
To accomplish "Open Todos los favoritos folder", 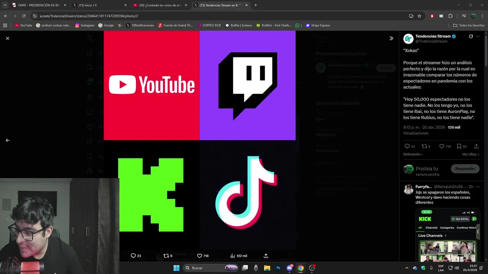I will 469,25.
